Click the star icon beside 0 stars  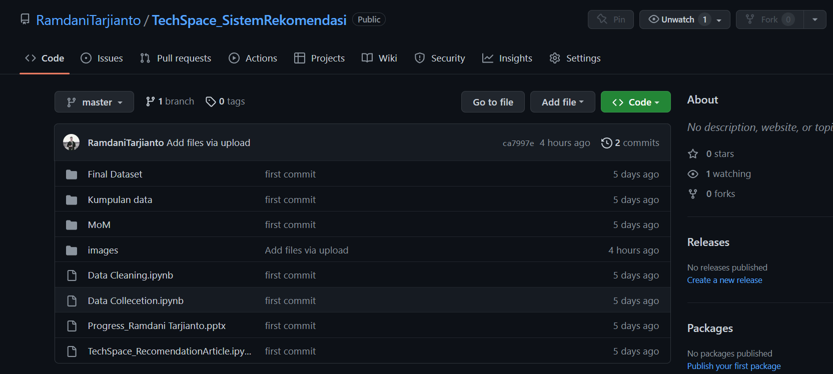tap(693, 154)
